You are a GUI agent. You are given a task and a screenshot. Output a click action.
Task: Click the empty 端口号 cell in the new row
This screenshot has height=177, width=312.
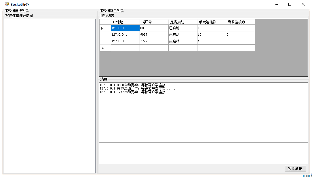click(154, 48)
